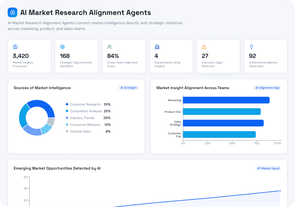Open the Alignment Gap badge menu

point(267,87)
